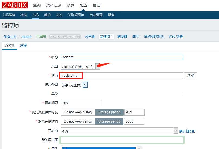
Task: Open the 展示值映射 link
Action: pos(187,131)
